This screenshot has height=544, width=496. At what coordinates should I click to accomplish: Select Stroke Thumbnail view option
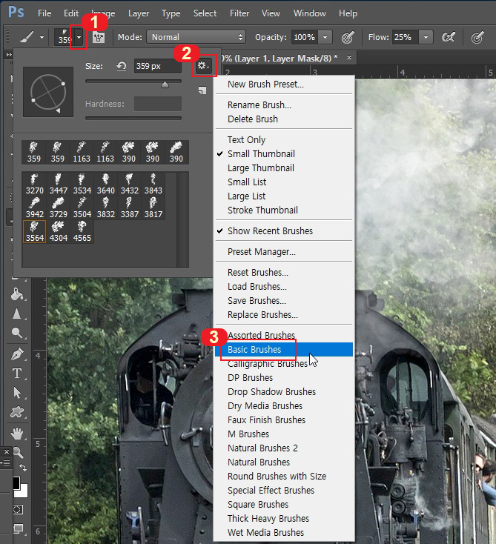point(283,210)
